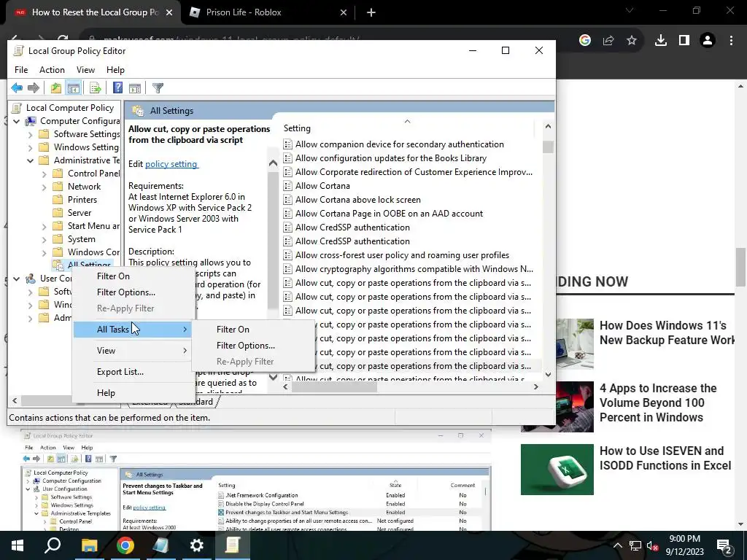747x560 pixels.
Task: Close the Prison Life - Roblox tab
Action: click(344, 13)
